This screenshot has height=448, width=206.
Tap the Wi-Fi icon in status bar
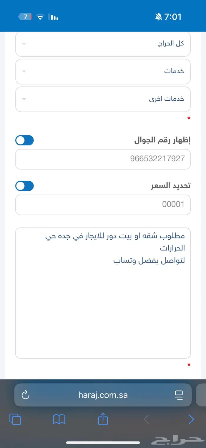pos(40,17)
